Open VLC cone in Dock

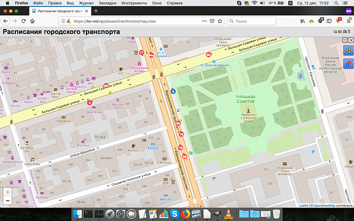pyautogui.click(x=229, y=214)
